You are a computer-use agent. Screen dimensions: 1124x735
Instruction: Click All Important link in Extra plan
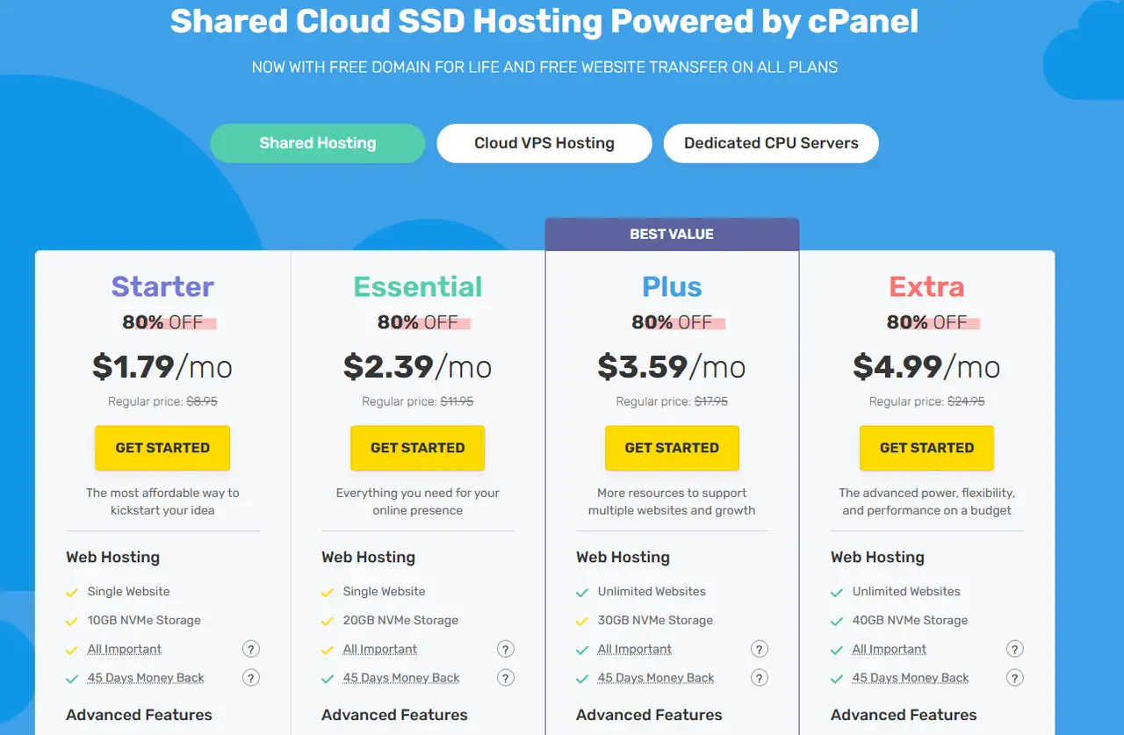click(x=890, y=650)
